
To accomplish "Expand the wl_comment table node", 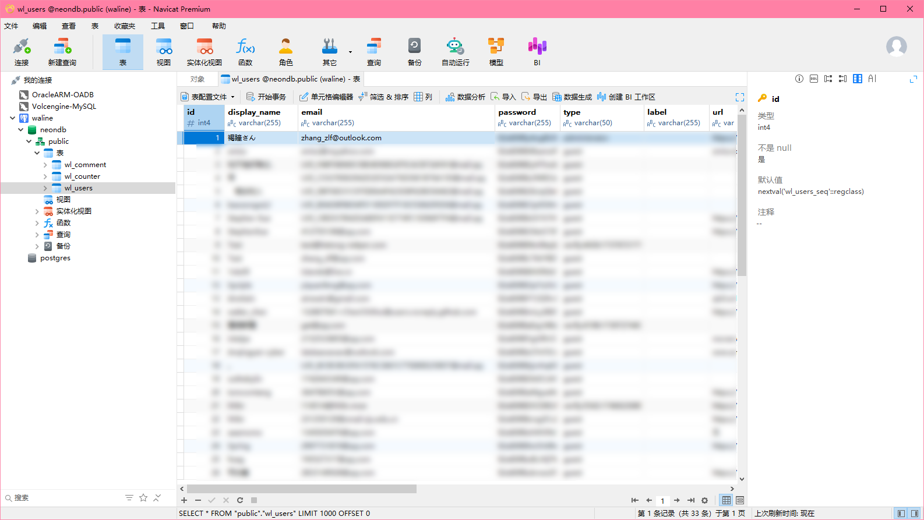I will [x=45, y=165].
